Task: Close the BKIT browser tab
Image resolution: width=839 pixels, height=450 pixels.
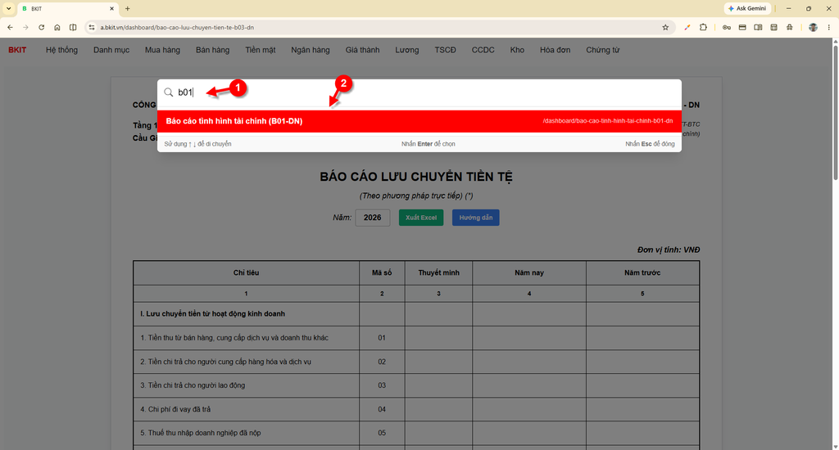Action: pos(111,8)
